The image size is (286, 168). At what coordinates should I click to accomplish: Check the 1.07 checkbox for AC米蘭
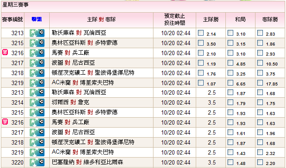[x=201, y=82]
